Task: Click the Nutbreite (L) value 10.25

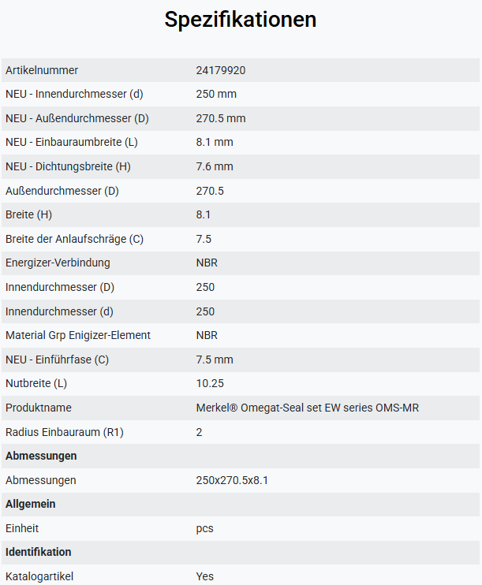Action: click(210, 383)
